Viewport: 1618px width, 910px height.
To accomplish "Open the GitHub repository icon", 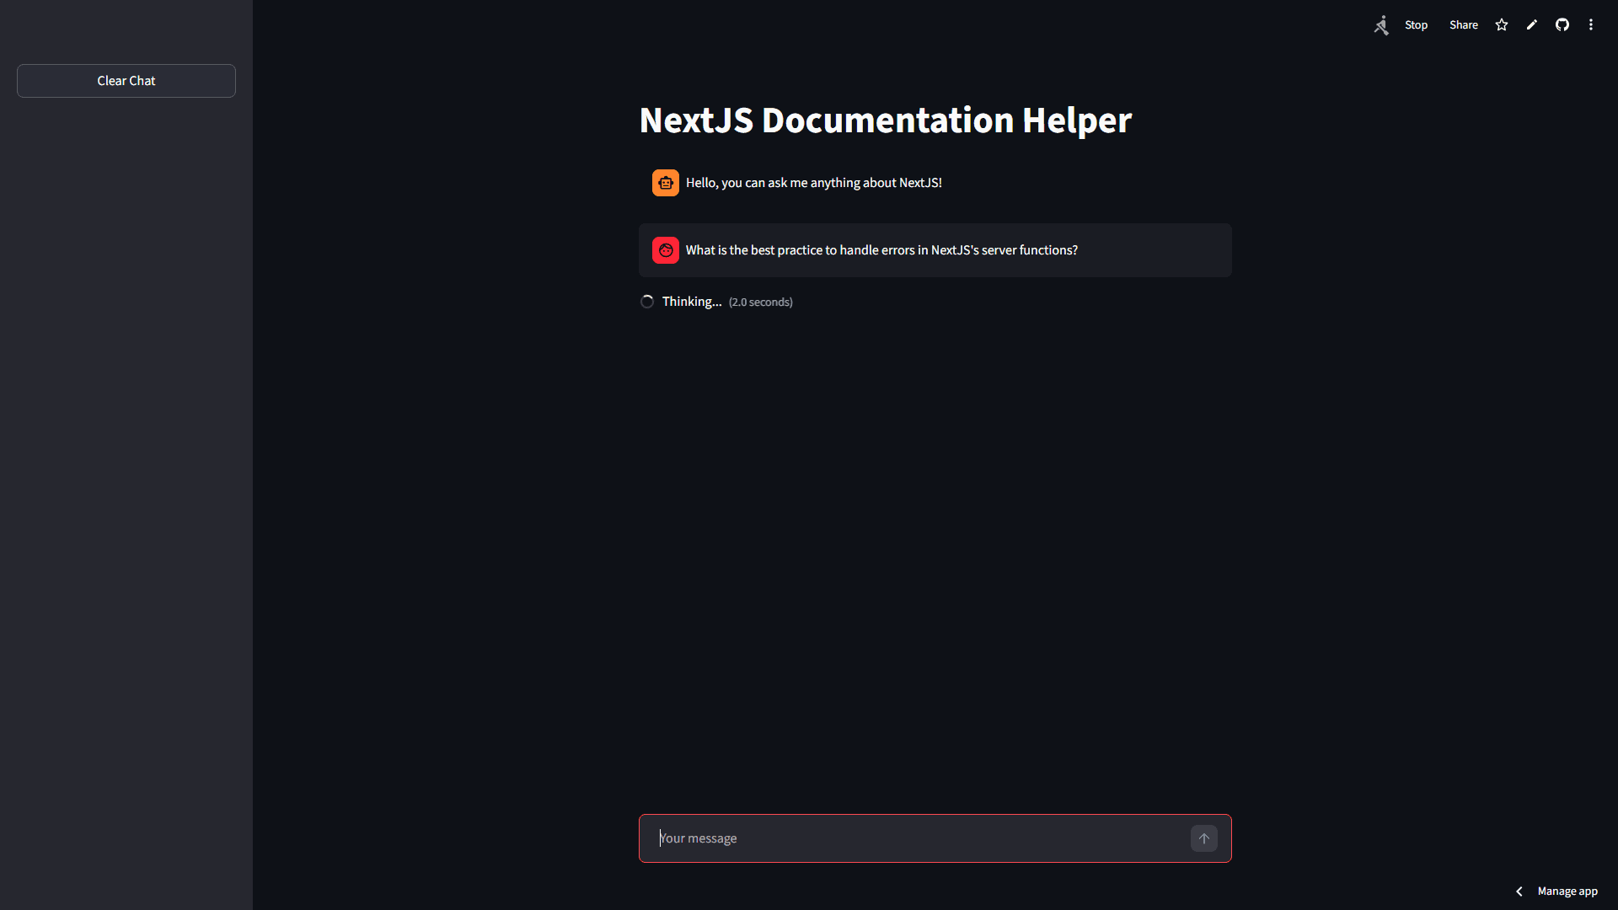I will coord(1562,25).
